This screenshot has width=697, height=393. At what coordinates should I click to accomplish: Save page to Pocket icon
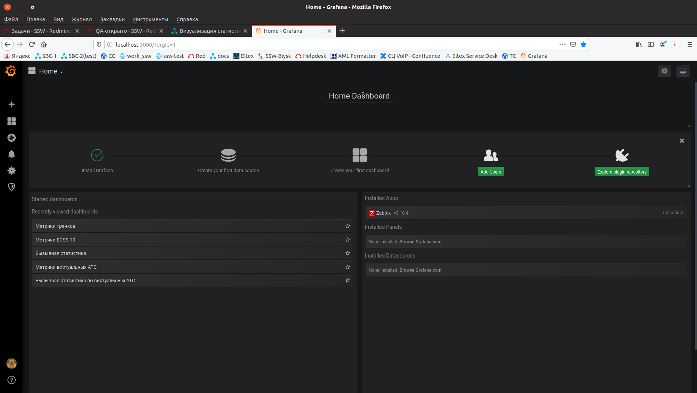(573, 44)
